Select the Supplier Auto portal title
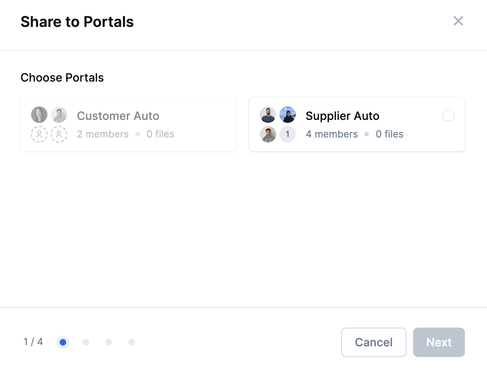 (x=342, y=116)
